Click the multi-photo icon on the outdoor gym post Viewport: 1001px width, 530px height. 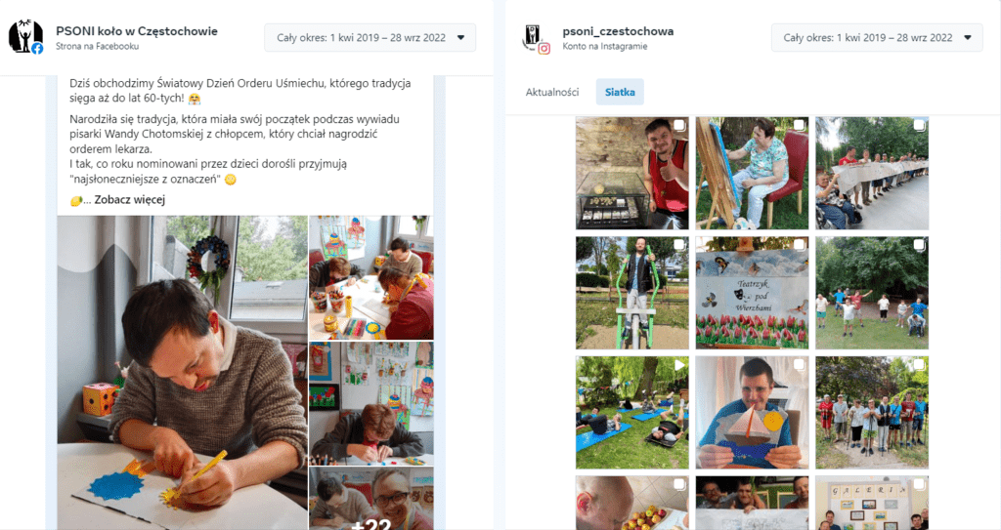pos(679,245)
